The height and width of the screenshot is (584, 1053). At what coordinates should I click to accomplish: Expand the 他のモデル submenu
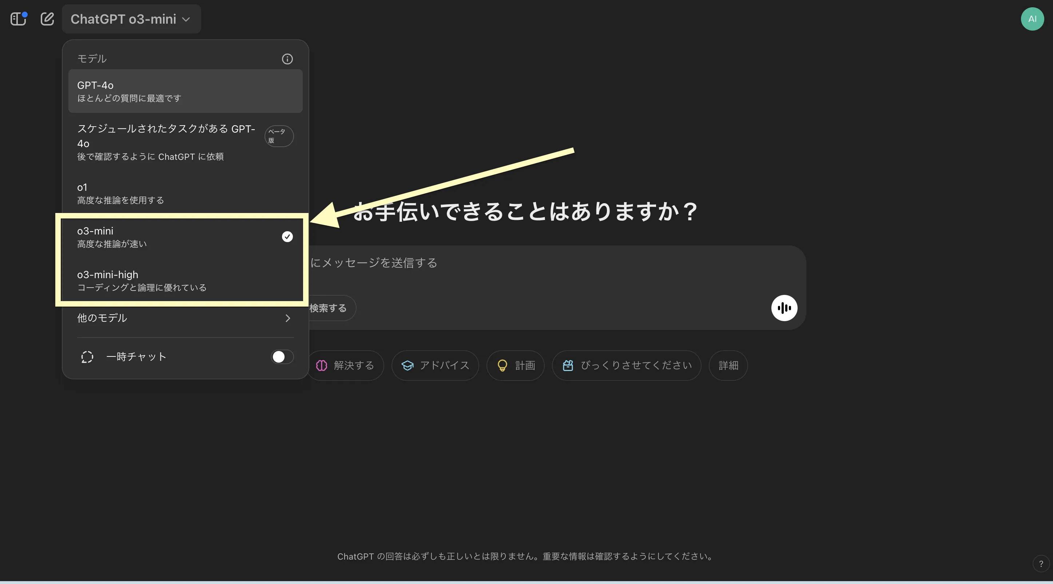(x=185, y=318)
